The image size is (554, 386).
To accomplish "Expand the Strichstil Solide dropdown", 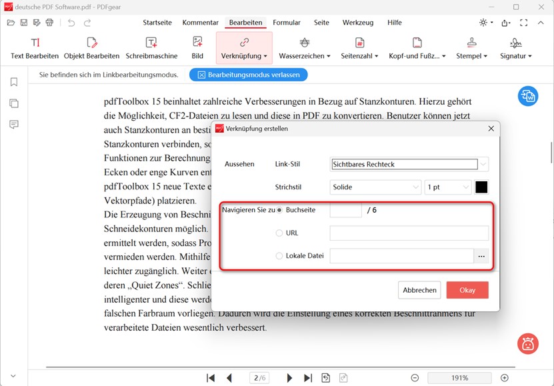I will (x=375, y=187).
